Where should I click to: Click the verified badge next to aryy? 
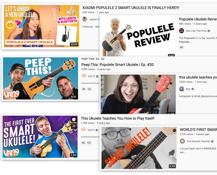tap(193, 89)
